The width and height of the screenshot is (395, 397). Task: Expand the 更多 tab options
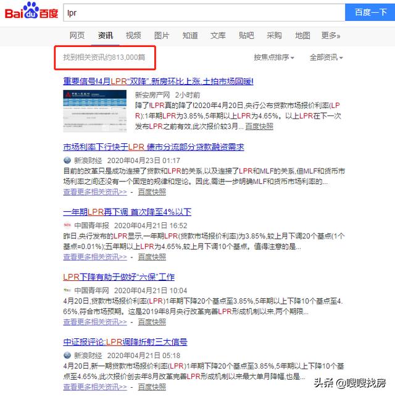pyautogui.click(x=330, y=35)
